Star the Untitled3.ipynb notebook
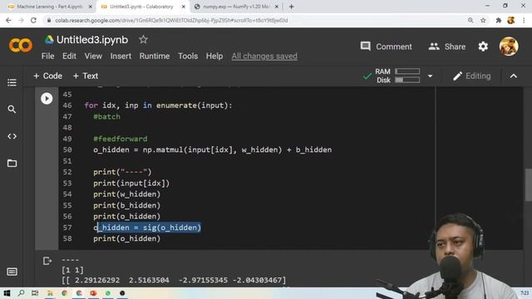This screenshot has width=532, height=299. point(143,40)
